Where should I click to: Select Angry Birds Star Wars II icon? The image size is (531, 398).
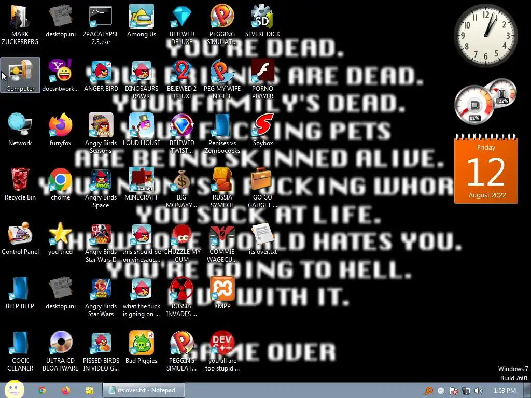point(101,243)
